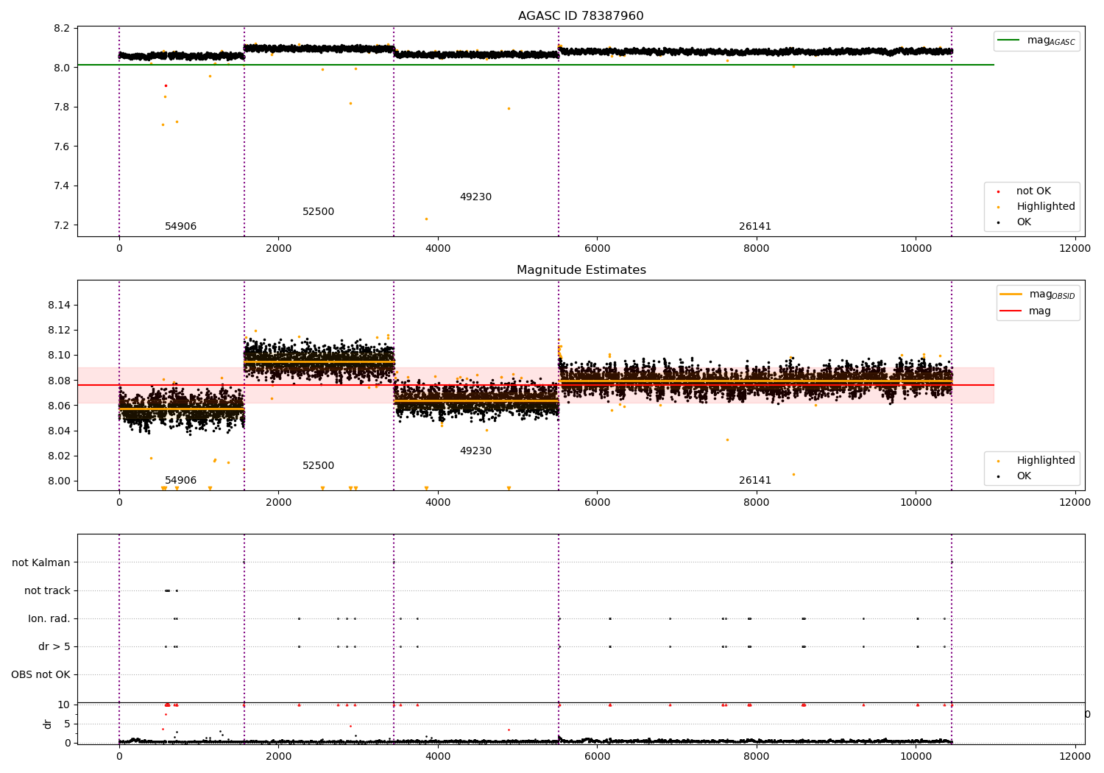
Task: Click the 6000 x-axis tick in top plot
Action: click(597, 249)
